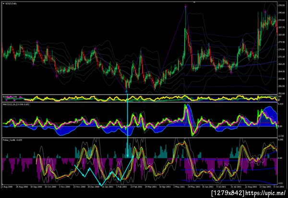Click the 31 Jul 2001 date label

pyautogui.click(x=237, y=187)
